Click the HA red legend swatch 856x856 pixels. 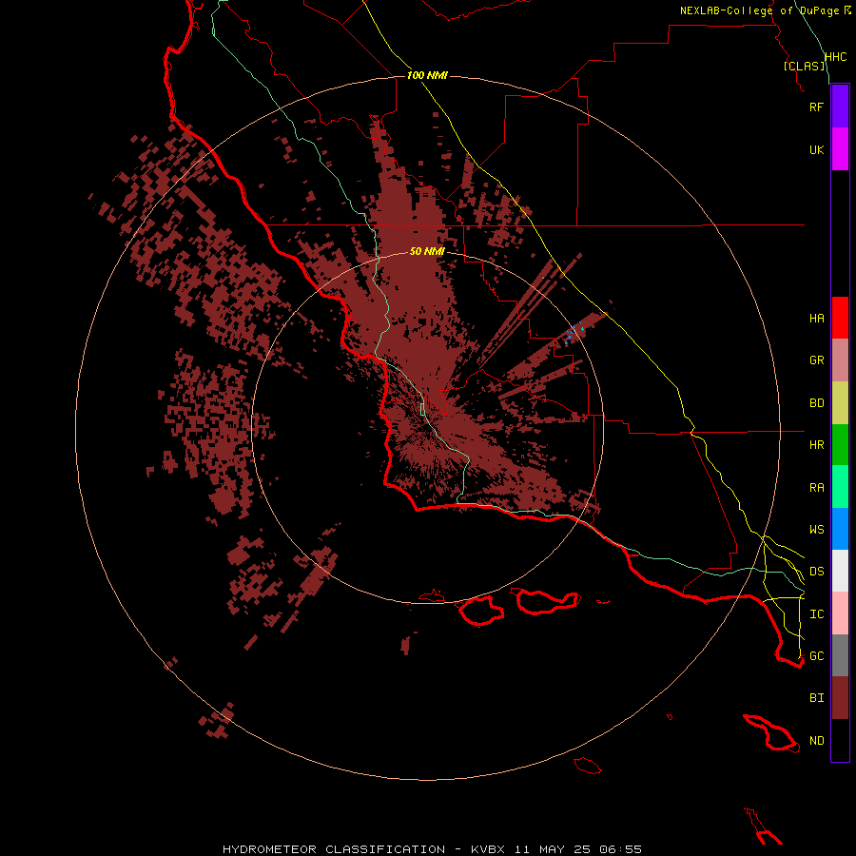[840, 318]
